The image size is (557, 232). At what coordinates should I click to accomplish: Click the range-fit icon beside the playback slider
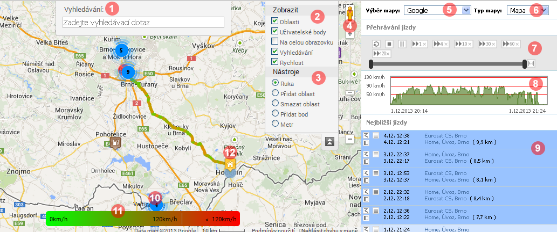532,63
